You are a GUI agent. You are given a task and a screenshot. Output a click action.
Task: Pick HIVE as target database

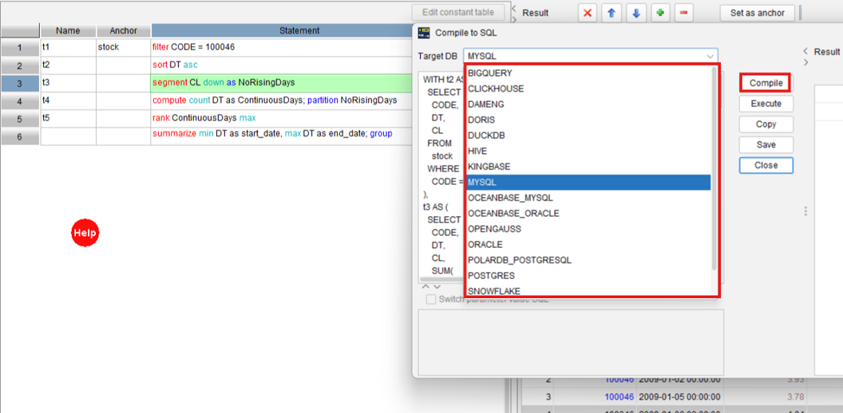pos(588,151)
